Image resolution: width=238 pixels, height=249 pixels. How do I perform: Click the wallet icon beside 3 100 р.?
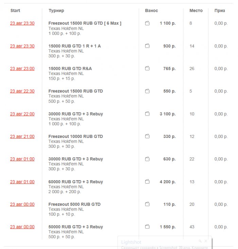pos(147,114)
